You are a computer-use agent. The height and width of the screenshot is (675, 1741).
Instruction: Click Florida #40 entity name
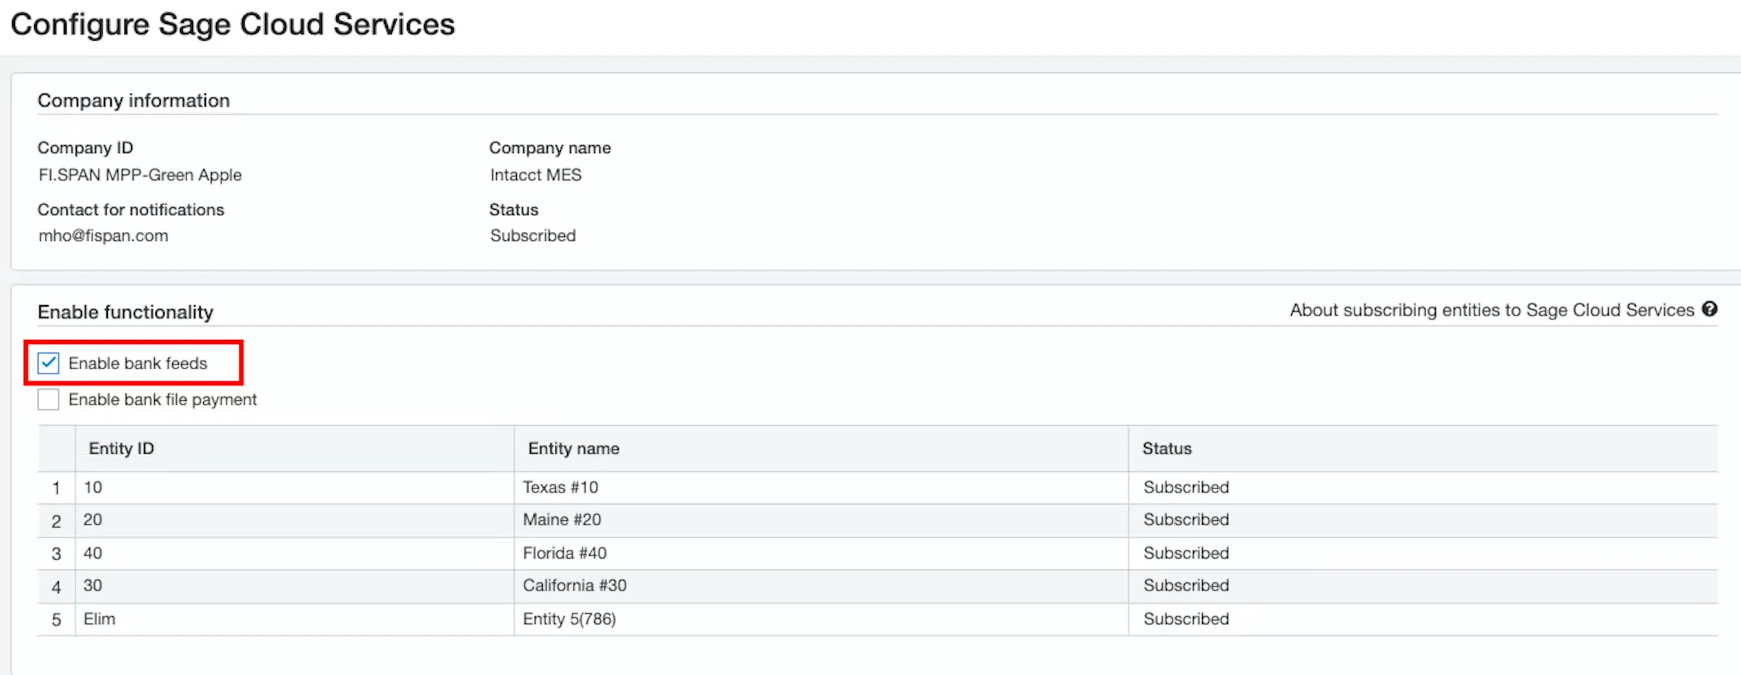[x=565, y=552]
